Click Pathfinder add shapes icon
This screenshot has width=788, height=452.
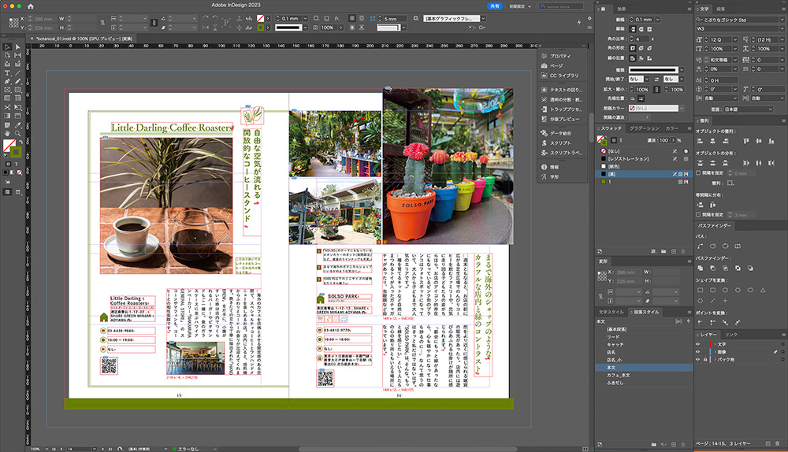tap(700, 269)
